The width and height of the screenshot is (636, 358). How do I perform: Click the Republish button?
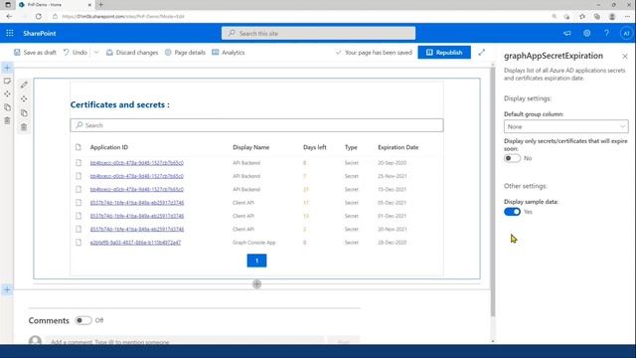pyautogui.click(x=444, y=53)
